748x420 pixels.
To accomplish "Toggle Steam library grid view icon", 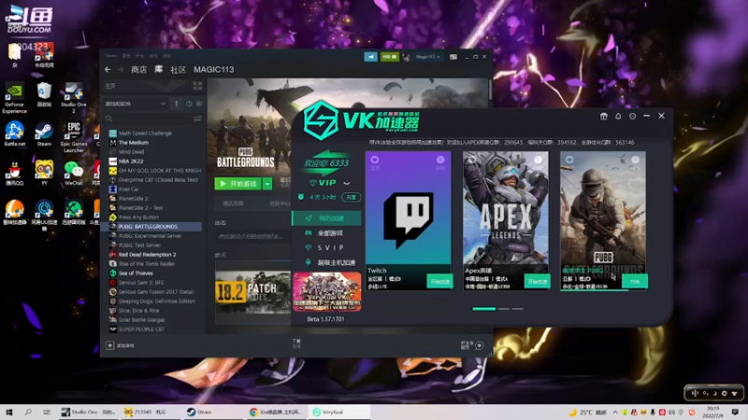I will pos(197,86).
